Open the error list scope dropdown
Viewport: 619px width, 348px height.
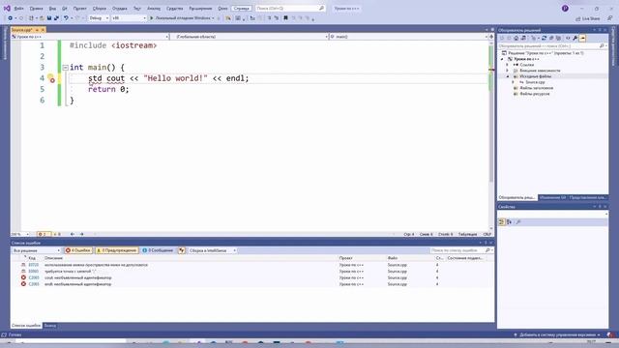(x=36, y=250)
